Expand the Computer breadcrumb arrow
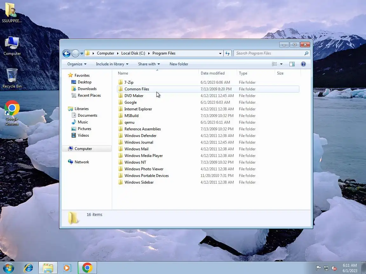Image resolution: width=366 pixels, height=274 pixels. (118, 53)
